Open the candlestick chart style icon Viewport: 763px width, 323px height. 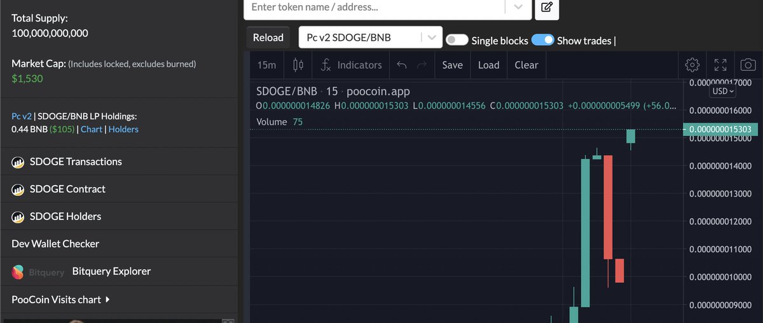298,65
